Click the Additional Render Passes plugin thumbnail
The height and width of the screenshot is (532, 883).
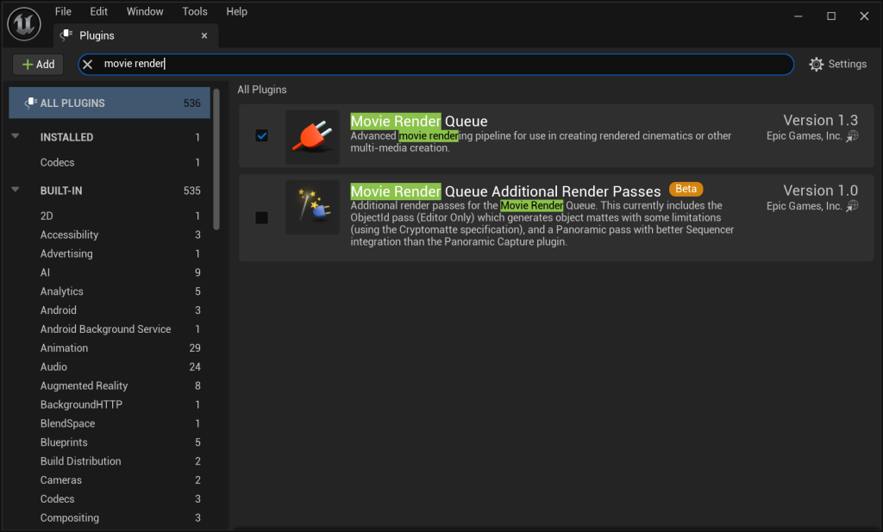312,207
